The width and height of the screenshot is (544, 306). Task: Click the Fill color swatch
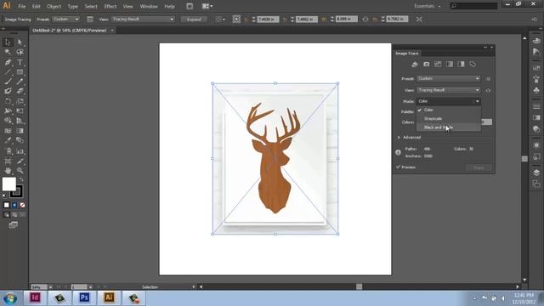(8, 184)
